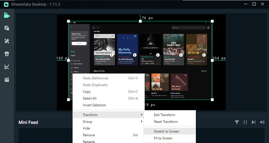Open Highlighter clapperboard sidebar icon

click(7, 79)
